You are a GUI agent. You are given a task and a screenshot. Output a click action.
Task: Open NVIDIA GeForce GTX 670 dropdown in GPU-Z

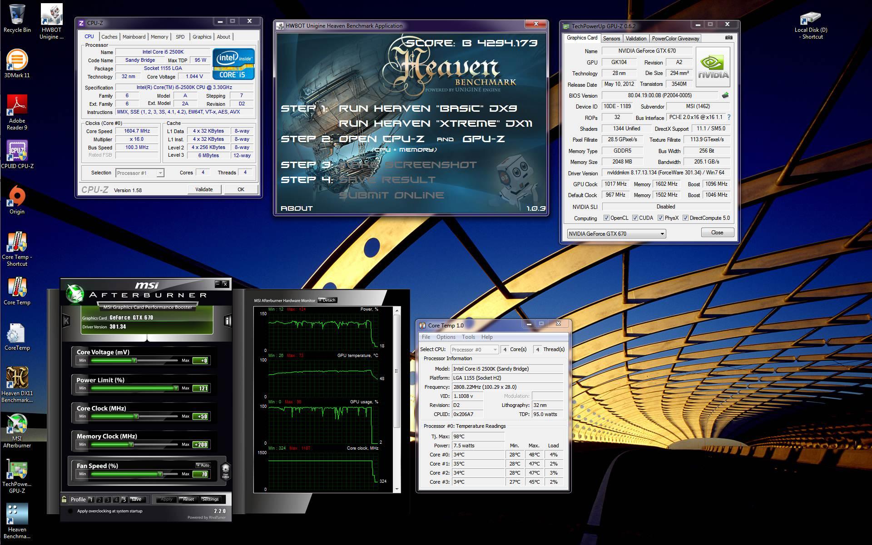click(x=616, y=233)
